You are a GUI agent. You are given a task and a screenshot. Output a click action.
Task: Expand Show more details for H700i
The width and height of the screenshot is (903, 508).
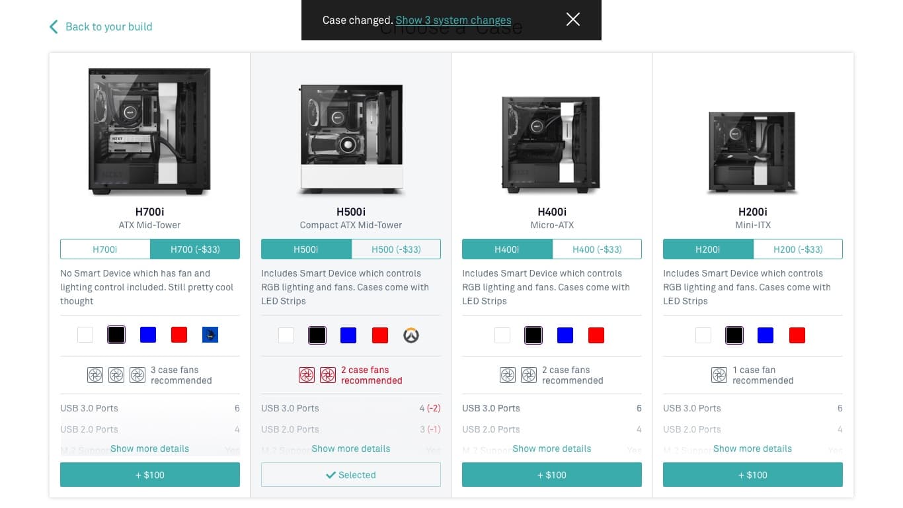[150, 448]
